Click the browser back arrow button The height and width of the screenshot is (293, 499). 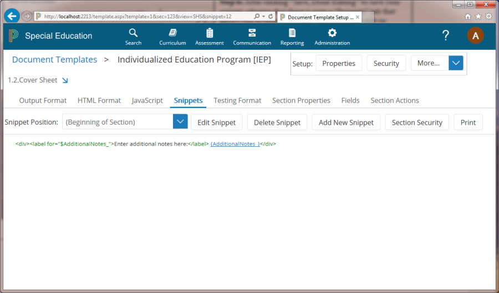(12, 16)
